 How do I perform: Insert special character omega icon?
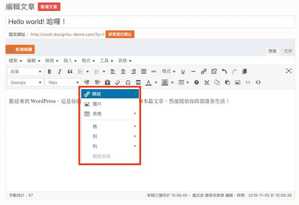[x=128, y=82]
